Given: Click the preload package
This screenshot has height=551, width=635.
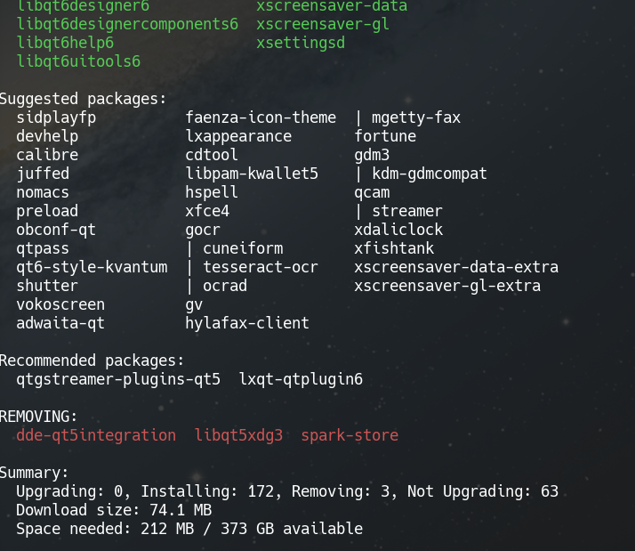Looking at the screenshot, I should 47,211.
